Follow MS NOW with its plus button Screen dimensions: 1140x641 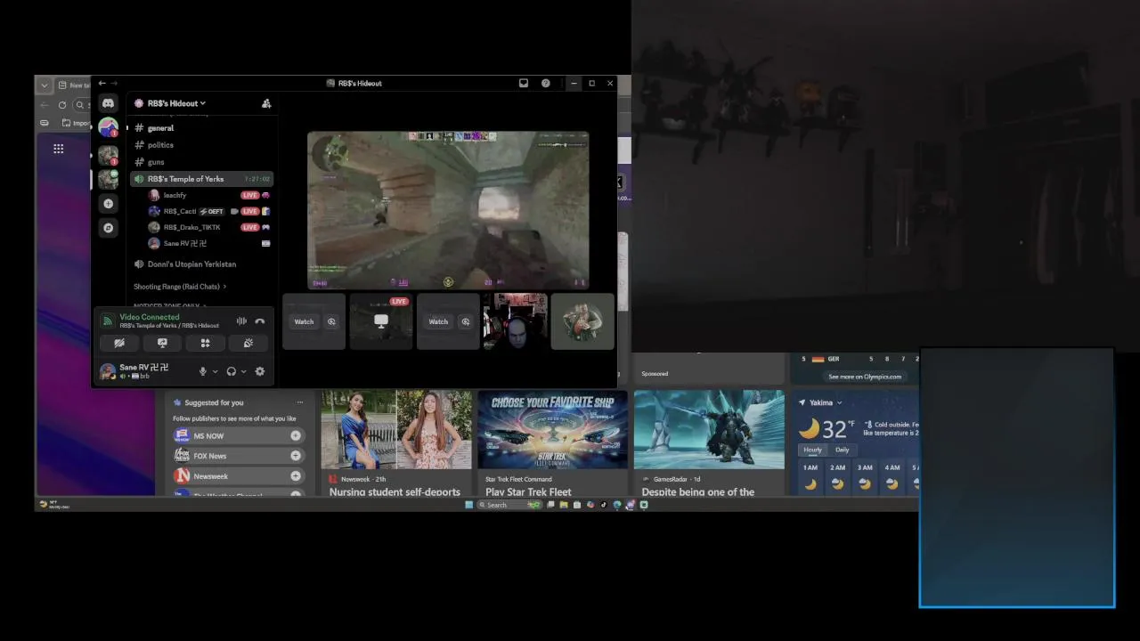coord(296,435)
